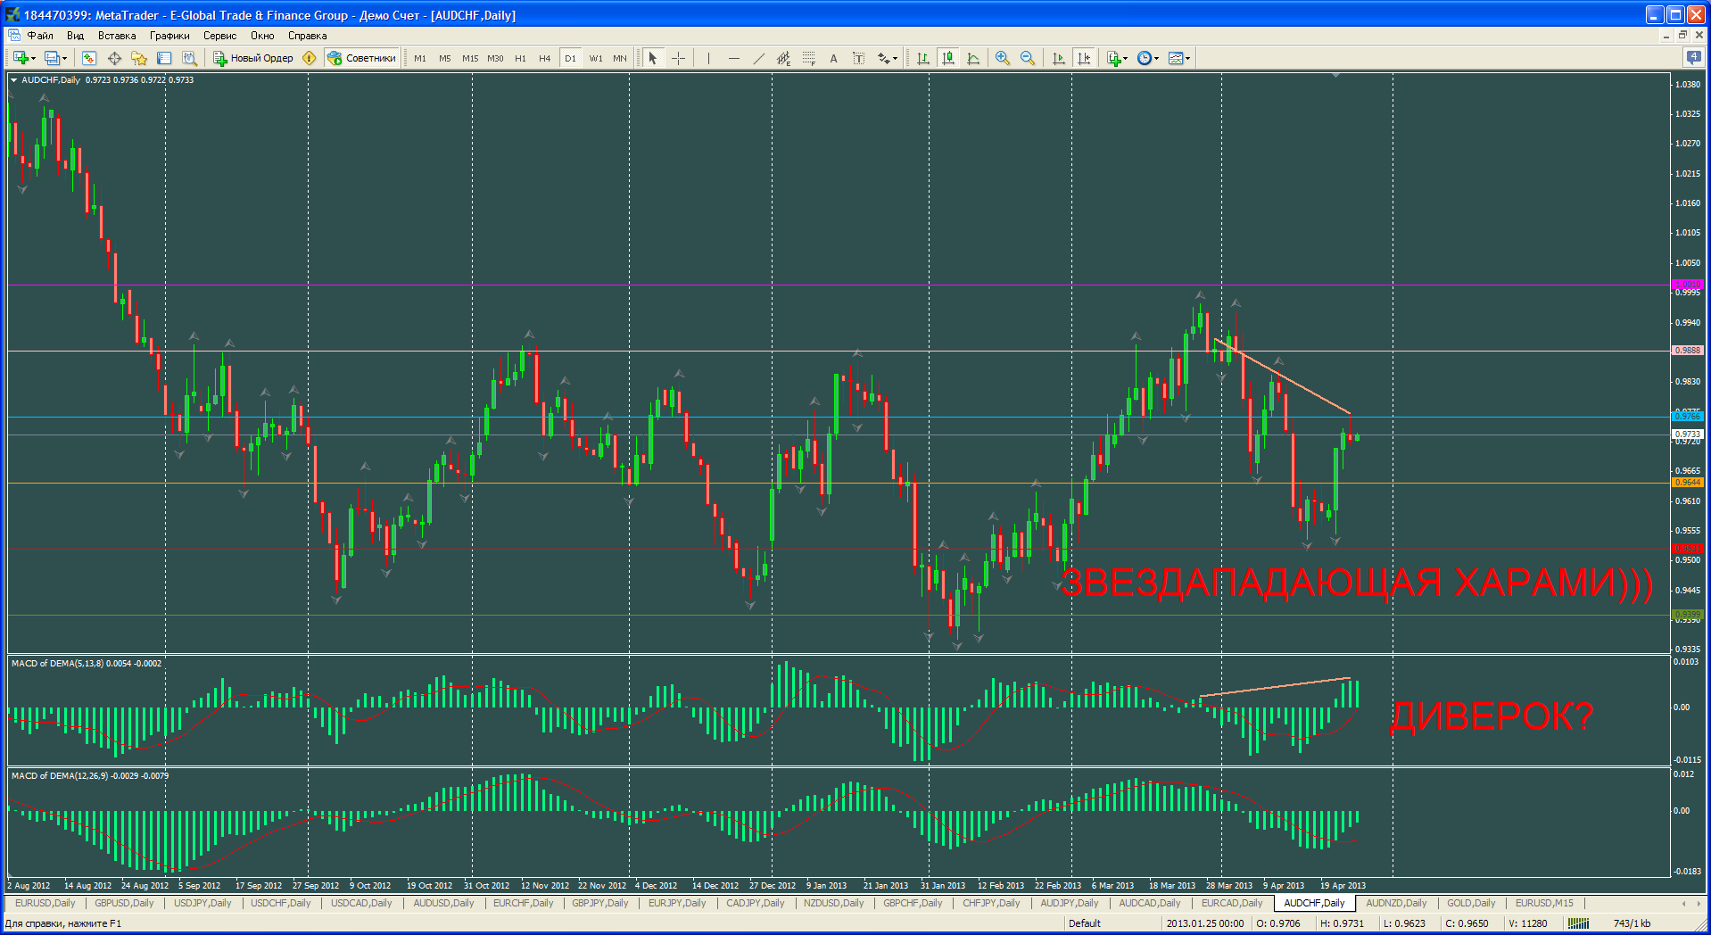Screen dimensions: 1711x935
Task: Draw a vertical line tool
Action: click(x=708, y=58)
